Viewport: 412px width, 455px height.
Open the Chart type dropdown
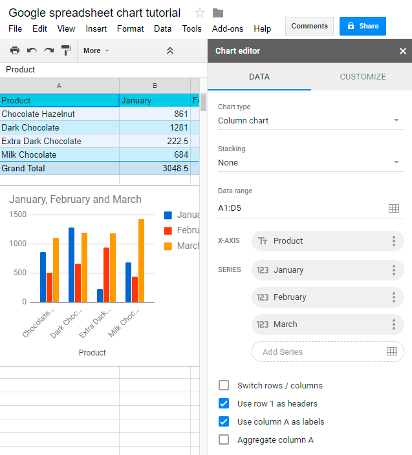(x=311, y=120)
